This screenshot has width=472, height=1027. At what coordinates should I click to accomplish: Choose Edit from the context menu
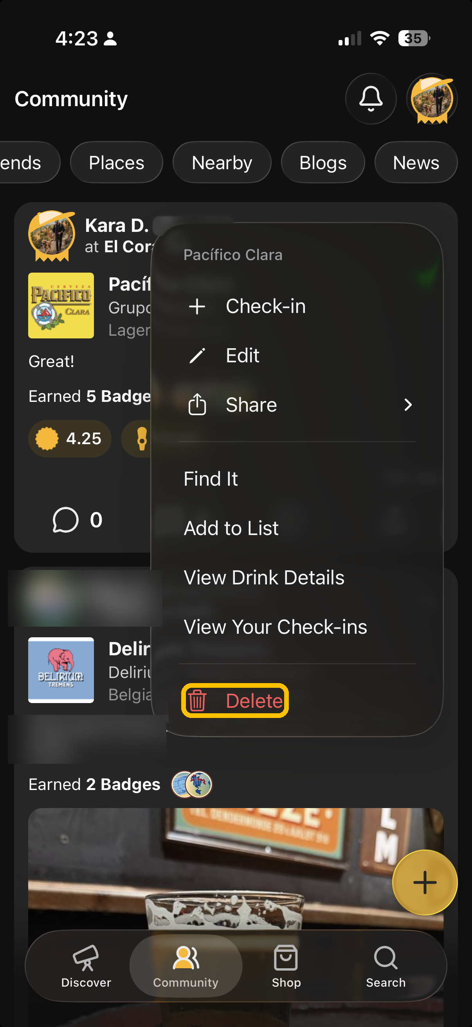pos(297,355)
